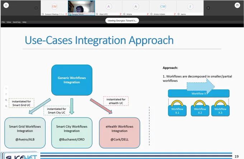Image resolution: width=244 pixels, height=159 pixels.
Task: Click the '@Bucharest/ORO' text
Action: click(x=72, y=139)
